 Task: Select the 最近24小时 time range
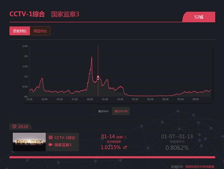coord(121,111)
